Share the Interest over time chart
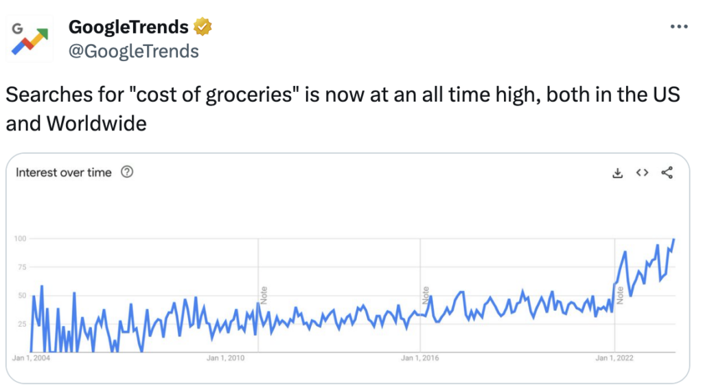Screen dimensions: 703x392 click(x=667, y=173)
